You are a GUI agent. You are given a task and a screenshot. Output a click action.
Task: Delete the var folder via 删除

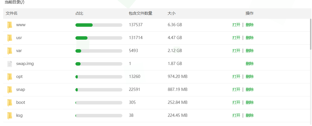click(250, 51)
